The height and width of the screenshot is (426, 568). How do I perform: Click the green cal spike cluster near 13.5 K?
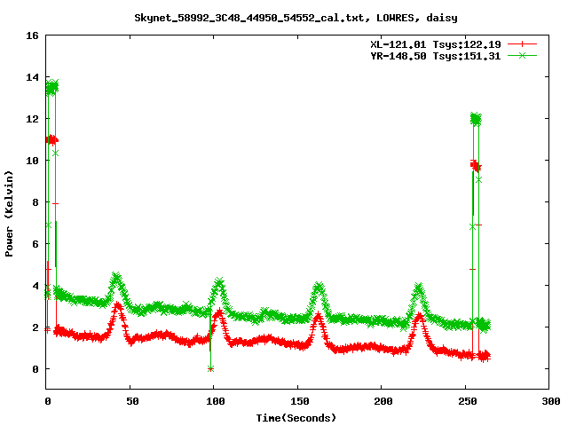(51, 88)
